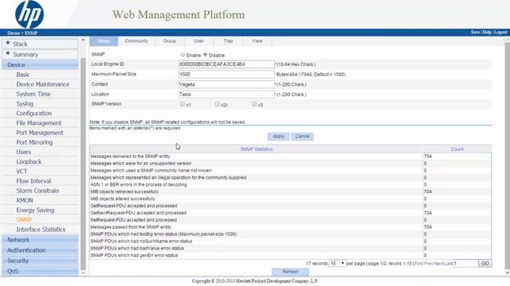Viewport: 510px width, 286px height.
Task: Check the v1 SNMP version box
Action: pos(182,104)
